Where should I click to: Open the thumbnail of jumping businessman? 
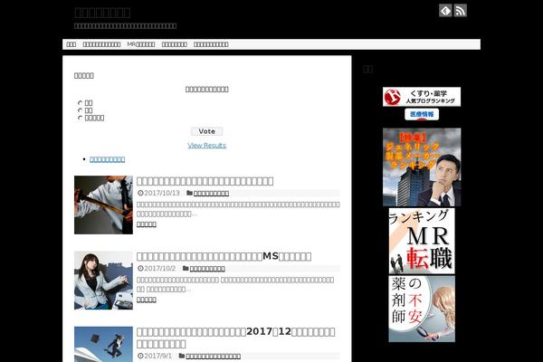coord(103,344)
